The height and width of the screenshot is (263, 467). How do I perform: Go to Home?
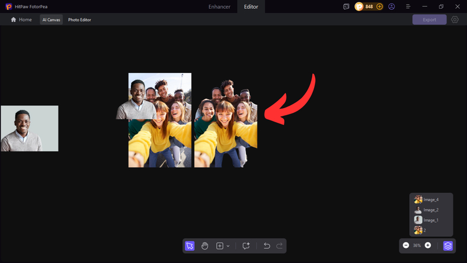pyautogui.click(x=21, y=20)
